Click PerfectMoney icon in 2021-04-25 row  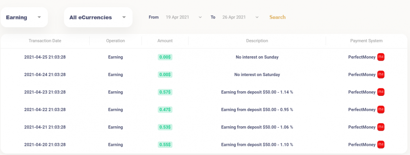(381, 57)
